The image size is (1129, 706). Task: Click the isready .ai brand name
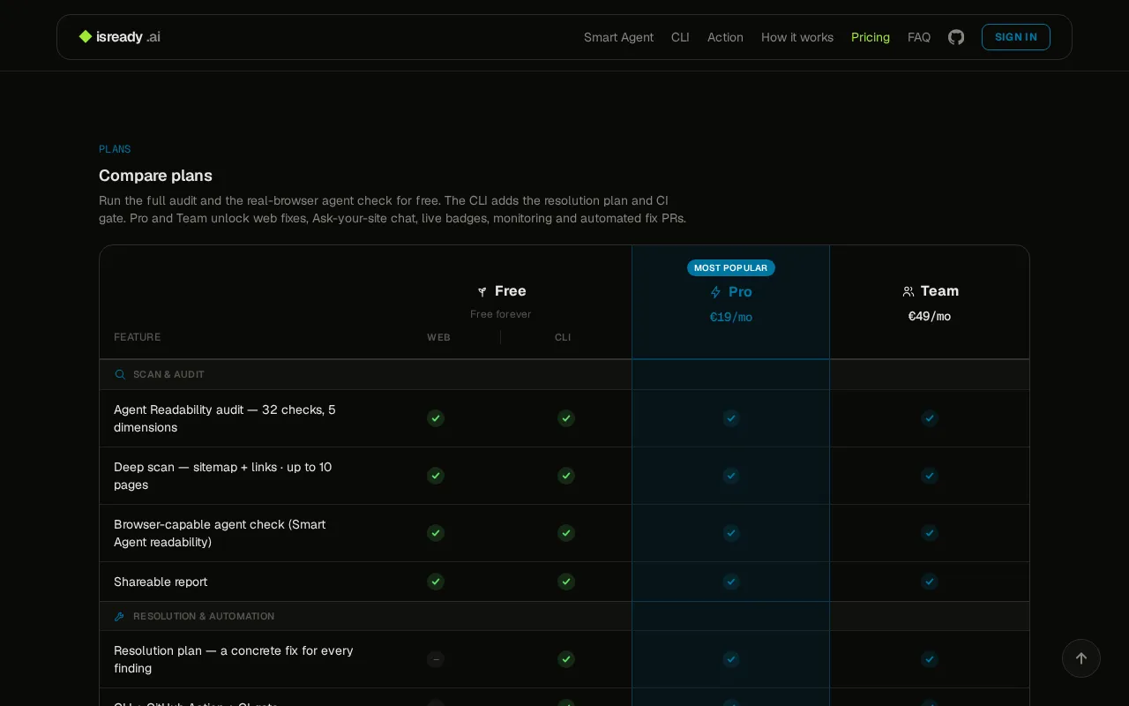point(129,37)
